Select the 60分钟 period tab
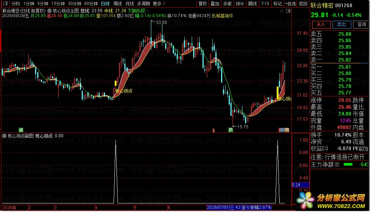 pyautogui.click(x=91, y=4)
